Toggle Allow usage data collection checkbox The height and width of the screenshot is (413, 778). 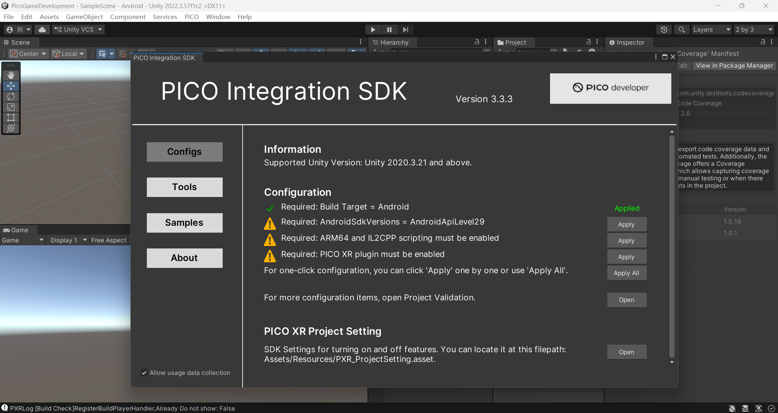point(144,373)
